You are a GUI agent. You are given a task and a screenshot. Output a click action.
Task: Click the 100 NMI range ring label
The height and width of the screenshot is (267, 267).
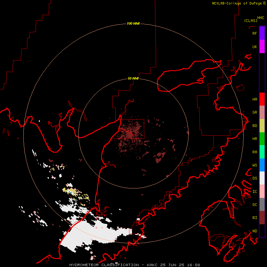pos(133,23)
